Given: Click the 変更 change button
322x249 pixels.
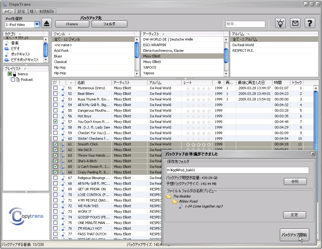Looking at the screenshot, I should click(x=295, y=215).
